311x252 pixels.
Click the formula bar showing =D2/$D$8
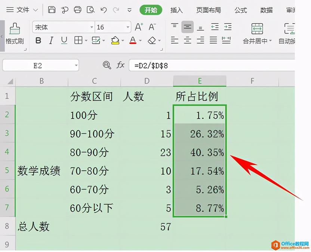[x=212, y=65]
